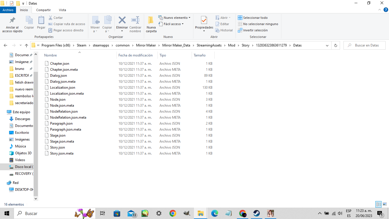The image size is (389, 219).
Task: Click the Eliminar X icon
Action: click(x=122, y=20)
